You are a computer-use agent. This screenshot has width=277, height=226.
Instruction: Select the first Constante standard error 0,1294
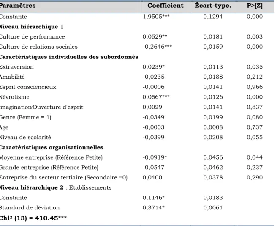(213, 17)
